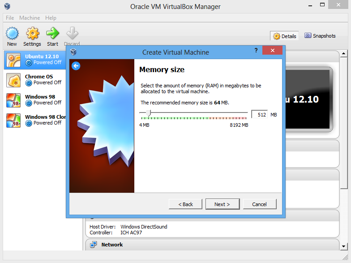Select the Ubuntu 12.10 list entry
Screen dimensions: 351x263
pos(36,60)
